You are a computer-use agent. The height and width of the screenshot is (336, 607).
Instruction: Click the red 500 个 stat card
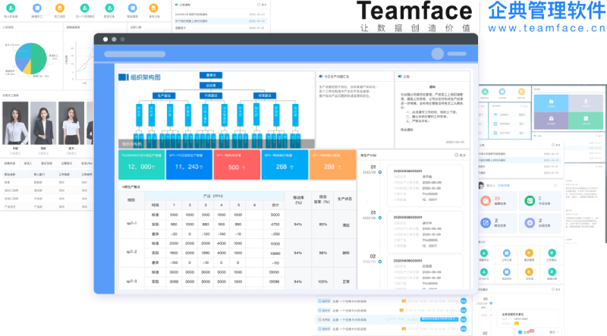(x=236, y=166)
